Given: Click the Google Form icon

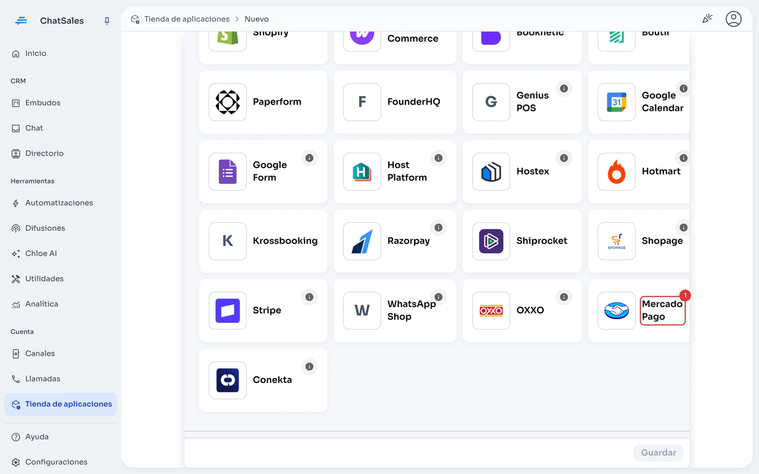Looking at the screenshot, I should (x=228, y=172).
